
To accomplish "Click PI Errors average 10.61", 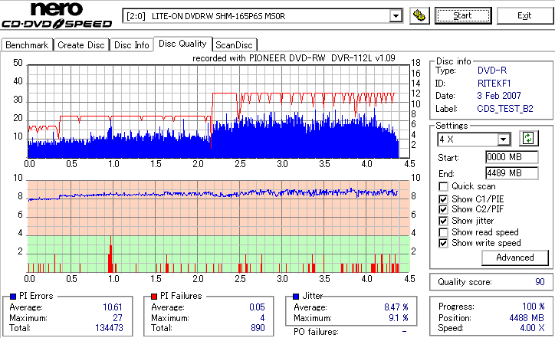I will pyautogui.click(x=113, y=307).
